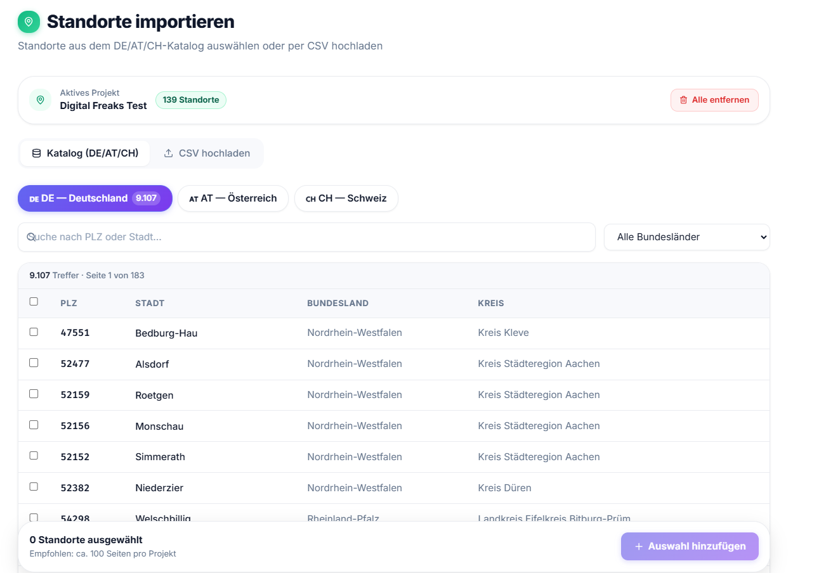Click city name Roetgen
819x573 pixels.
click(154, 395)
